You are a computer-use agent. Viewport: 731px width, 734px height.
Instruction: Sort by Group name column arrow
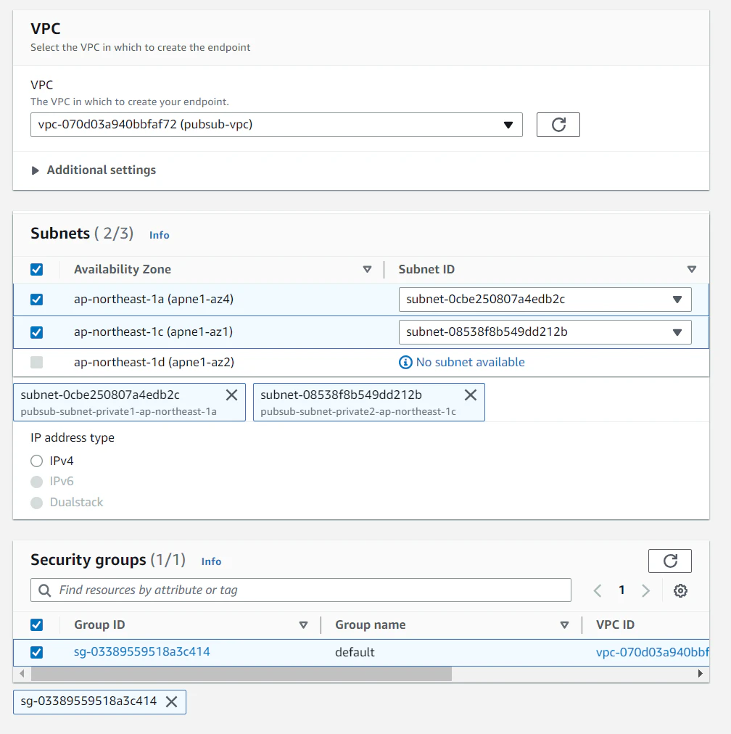pos(564,625)
